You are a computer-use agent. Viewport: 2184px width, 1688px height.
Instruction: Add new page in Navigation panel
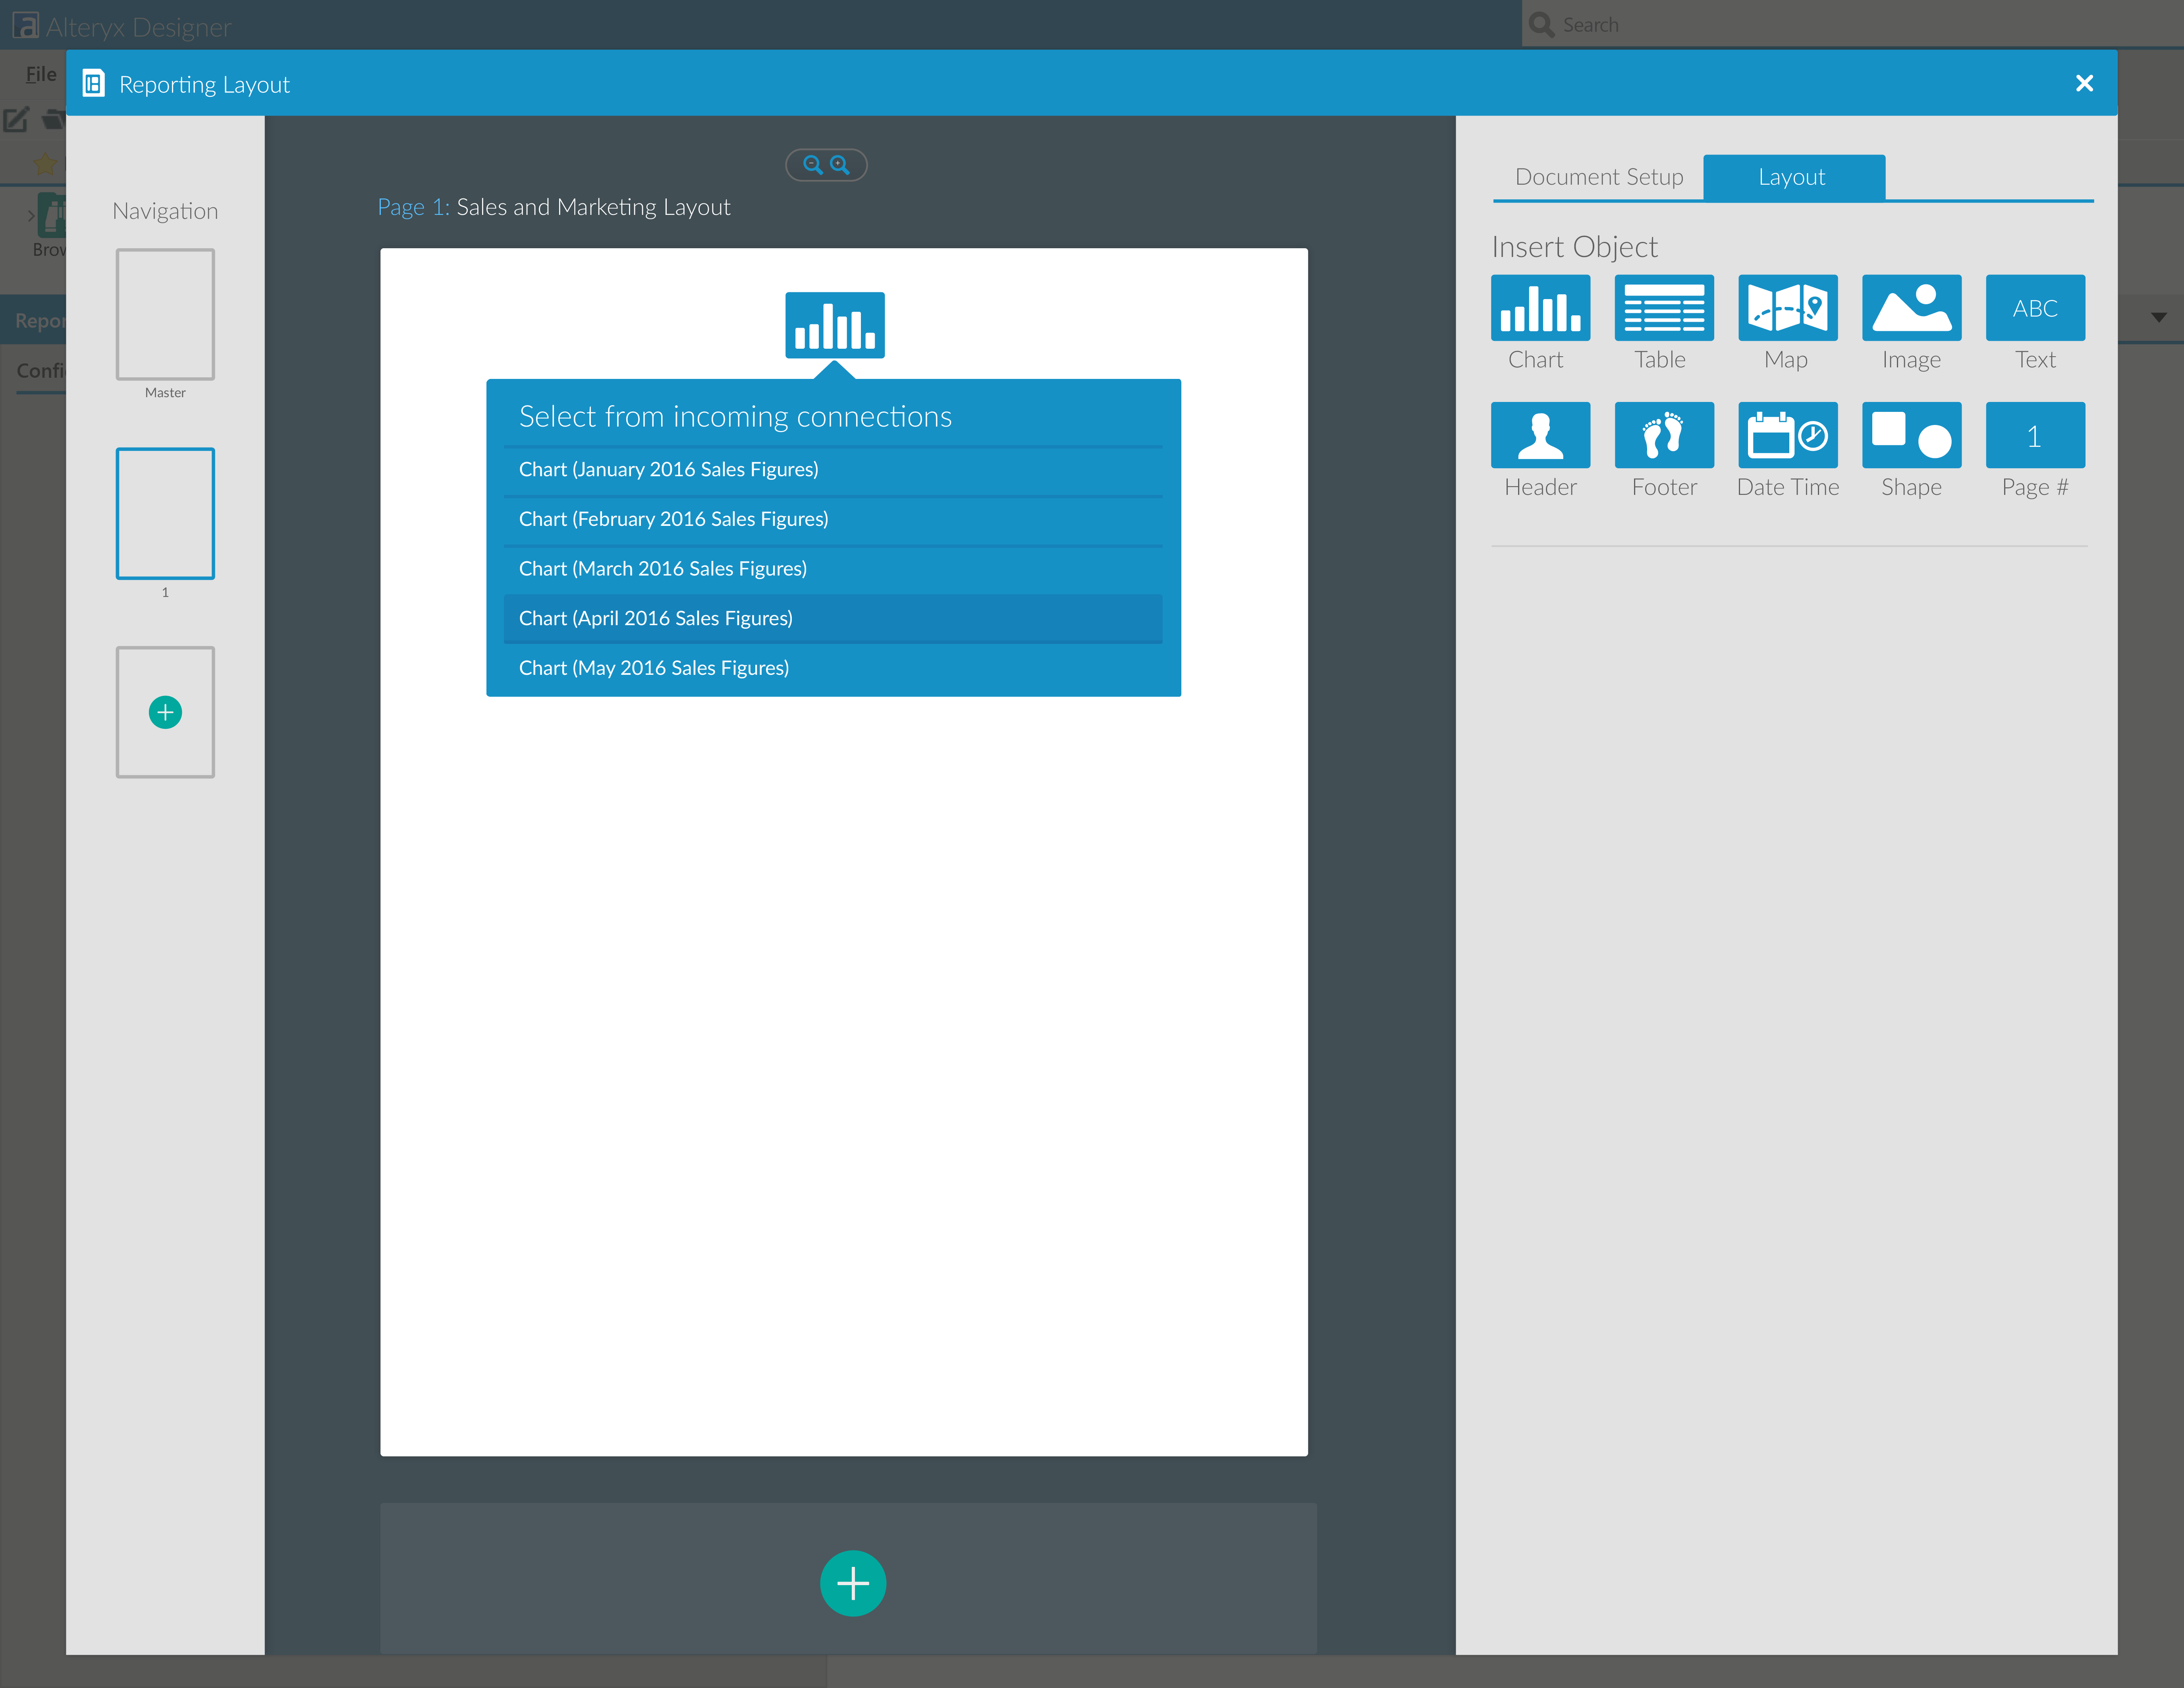165,712
